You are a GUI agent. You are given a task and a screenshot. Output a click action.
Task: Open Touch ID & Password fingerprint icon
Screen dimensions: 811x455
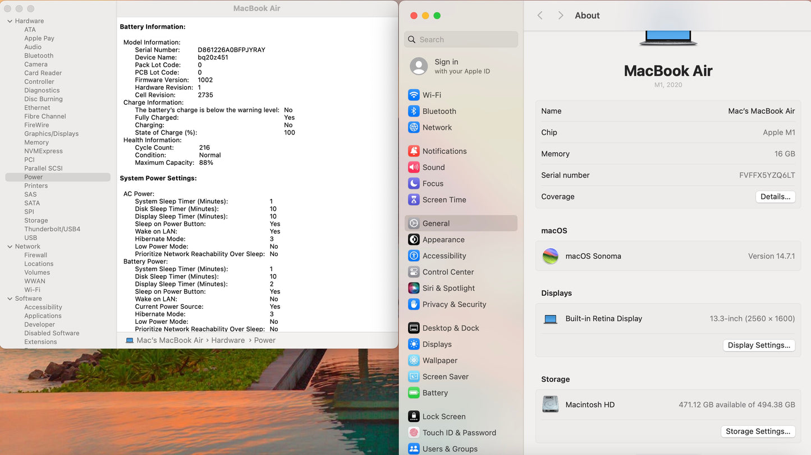click(414, 433)
